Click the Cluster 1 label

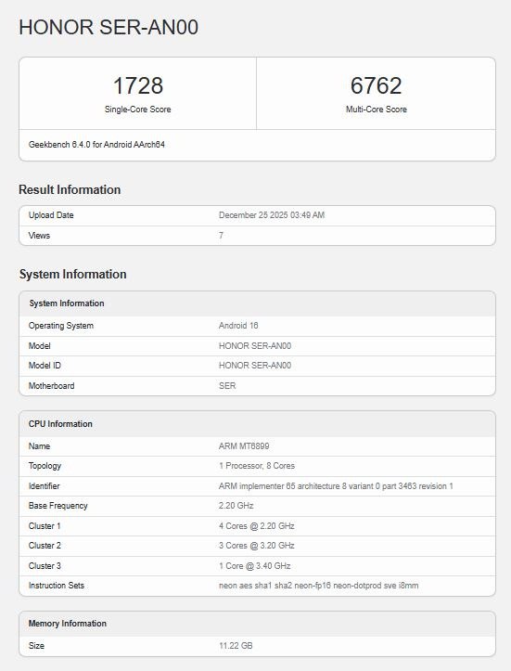point(45,526)
